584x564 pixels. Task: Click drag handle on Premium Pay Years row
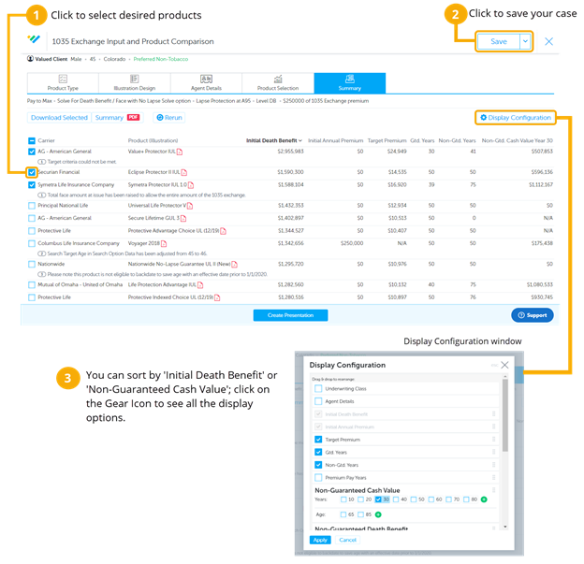[493, 477]
